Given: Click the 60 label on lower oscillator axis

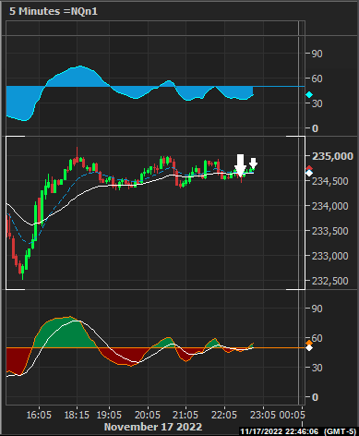Looking at the screenshot, I should coord(317,338).
